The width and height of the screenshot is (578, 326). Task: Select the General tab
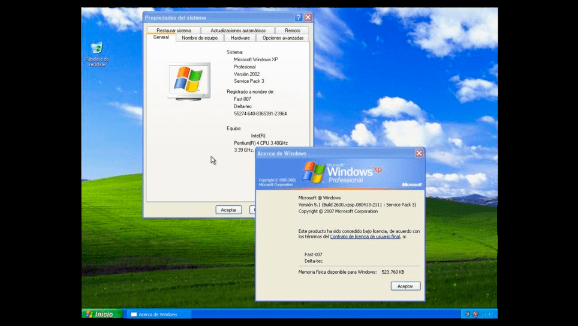pyautogui.click(x=161, y=37)
